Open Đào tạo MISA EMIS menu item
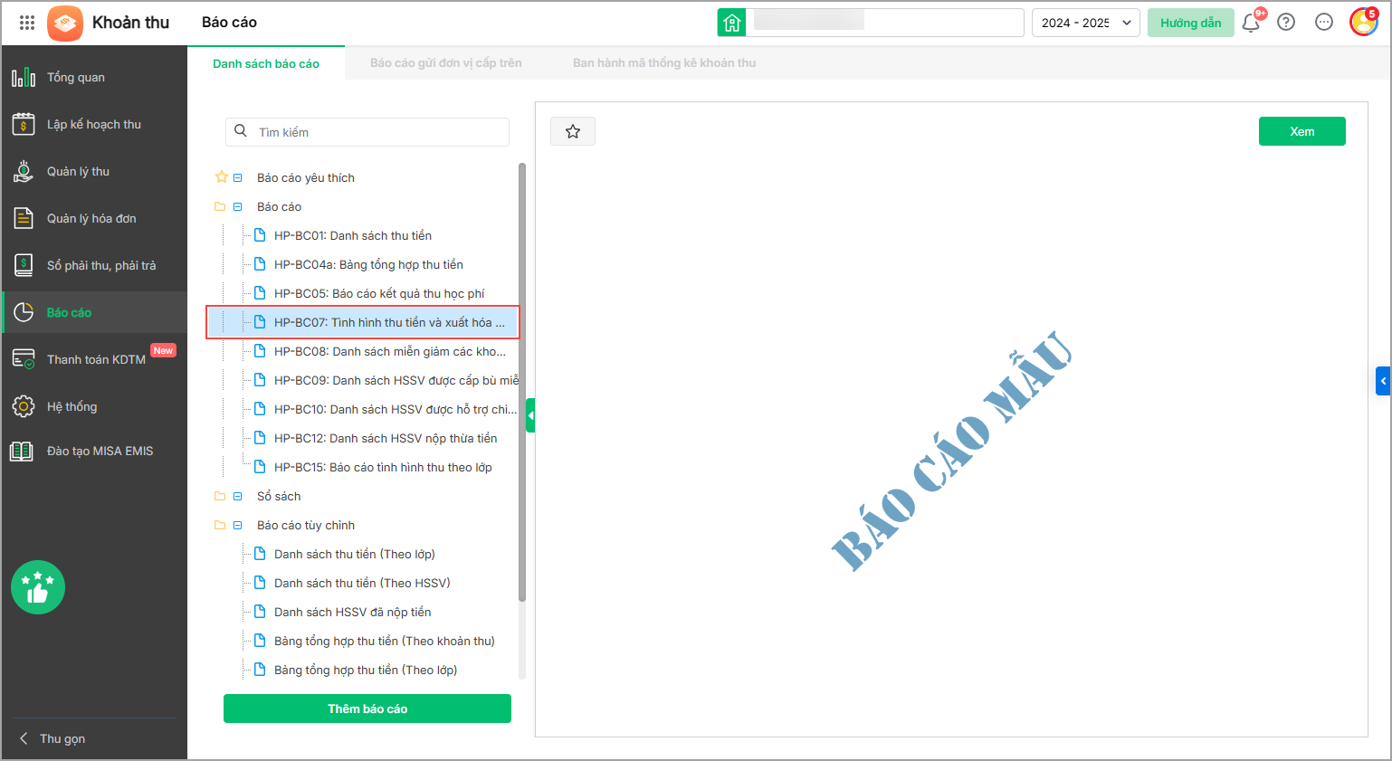Viewport: 1392px width, 761px height. coord(94,451)
